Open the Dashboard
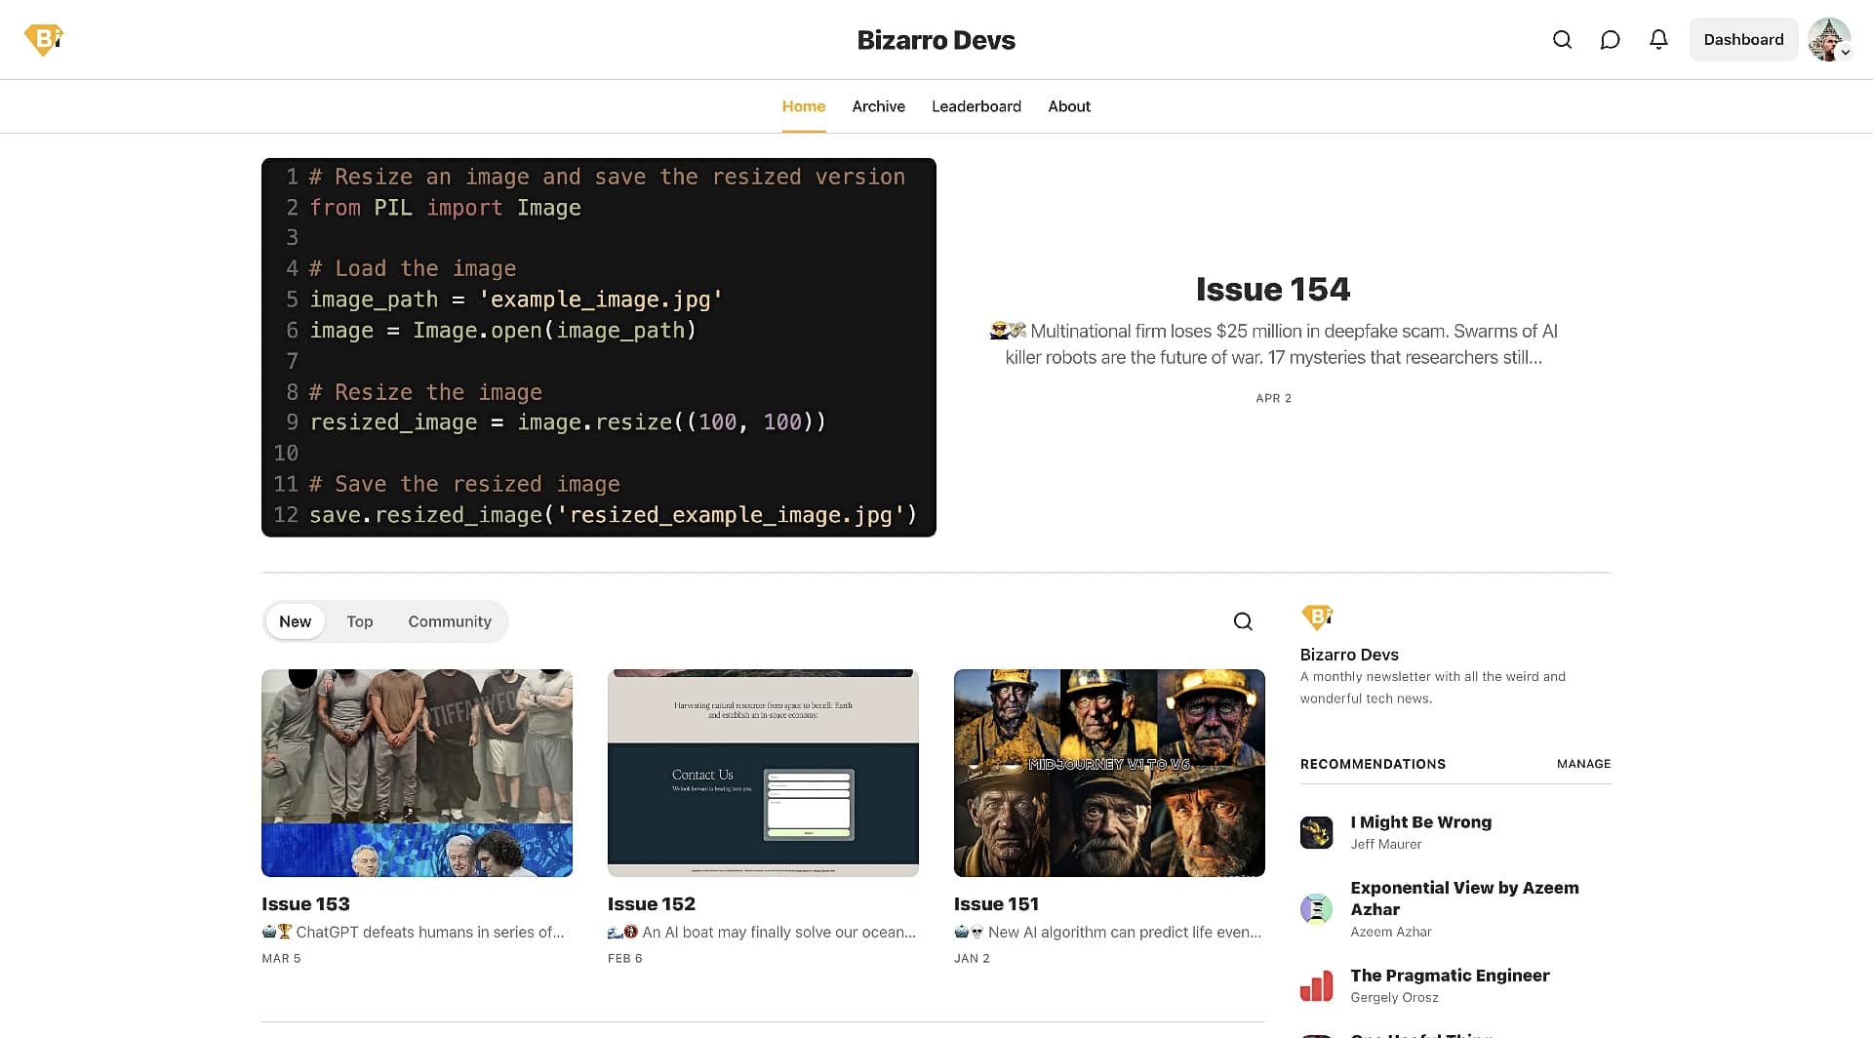The width and height of the screenshot is (1873, 1038). click(x=1743, y=39)
